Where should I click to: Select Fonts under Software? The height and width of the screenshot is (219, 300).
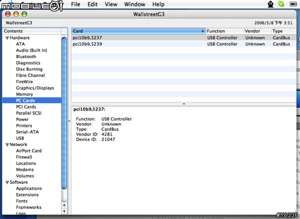[22, 201]
